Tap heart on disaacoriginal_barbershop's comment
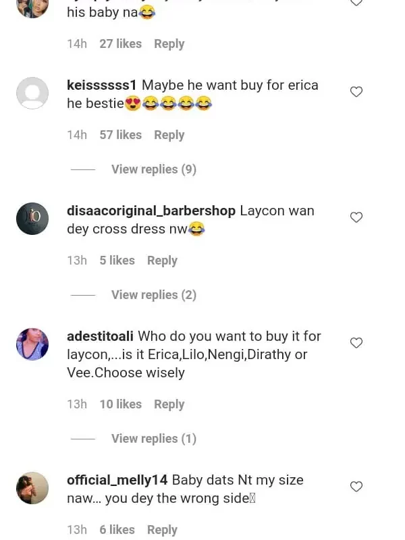405x540 pixels. tap(356, 217)
